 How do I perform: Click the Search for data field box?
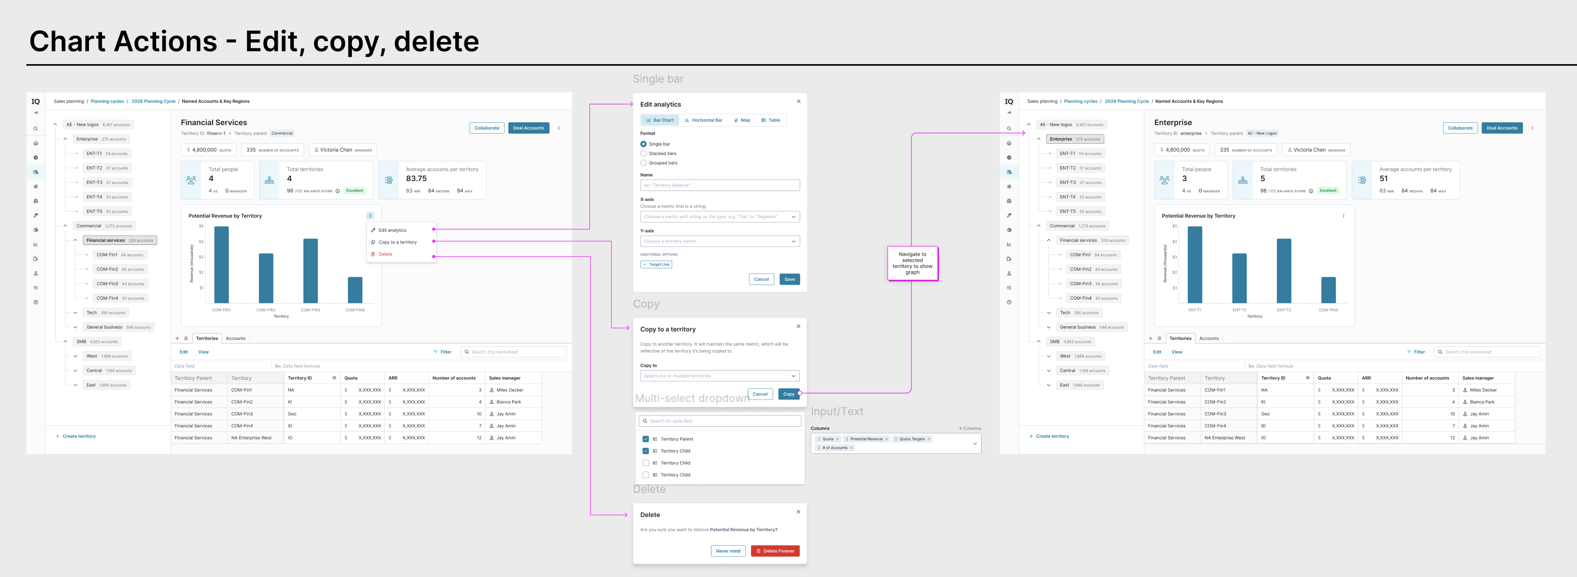[x=720, y=422]
